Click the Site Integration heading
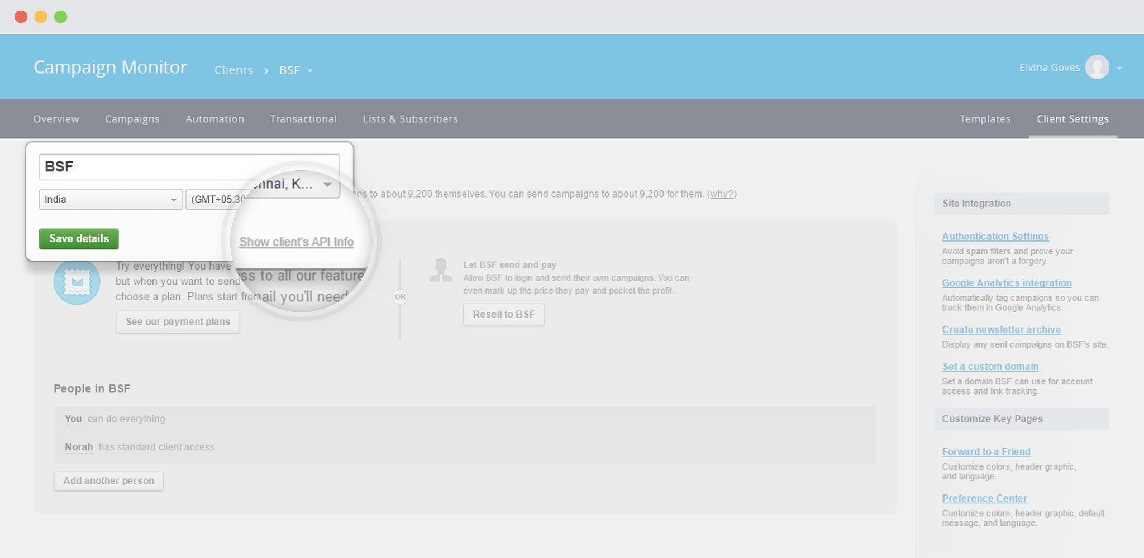 pyautogui.click(x=976, y=204)
